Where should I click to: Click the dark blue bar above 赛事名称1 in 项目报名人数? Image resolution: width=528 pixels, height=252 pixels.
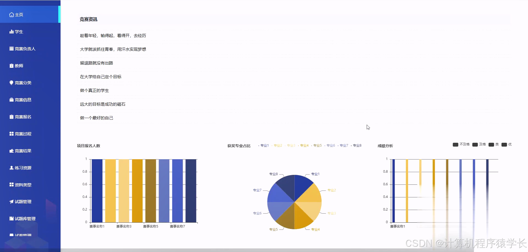[97, 191]
